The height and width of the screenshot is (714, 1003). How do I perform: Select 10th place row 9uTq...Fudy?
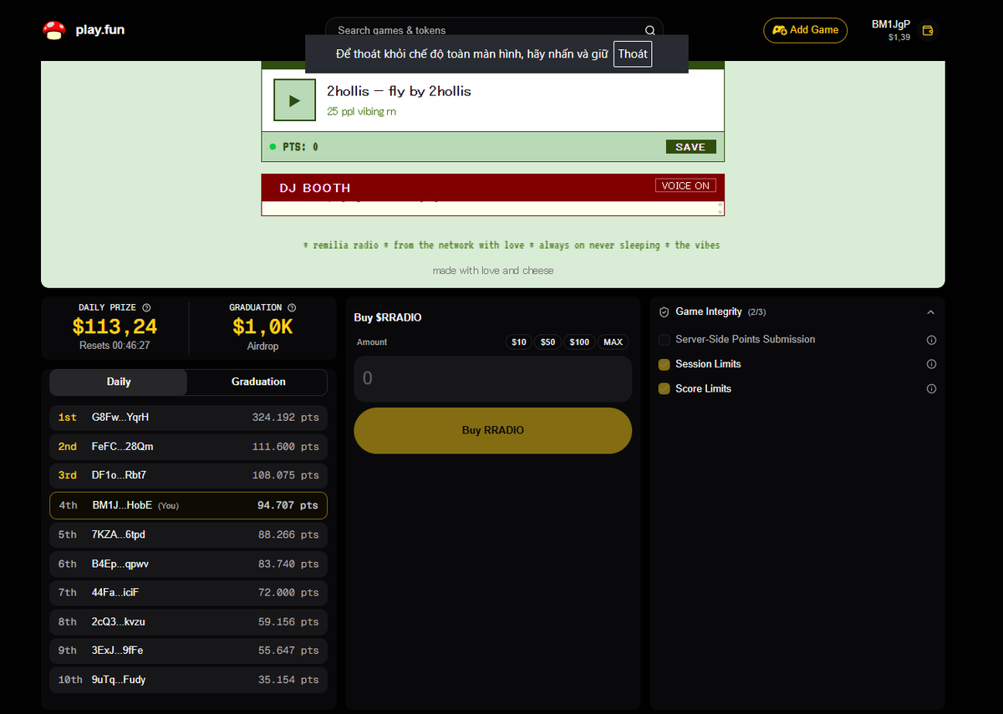(x=188, y=680)
